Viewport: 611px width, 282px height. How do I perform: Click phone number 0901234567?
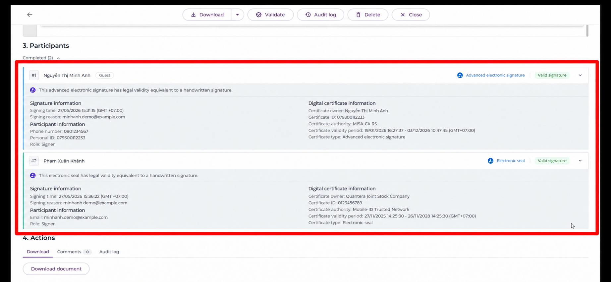pos(76,131)
